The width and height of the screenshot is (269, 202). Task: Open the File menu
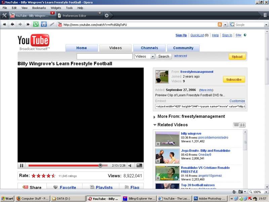click(5, 8)
